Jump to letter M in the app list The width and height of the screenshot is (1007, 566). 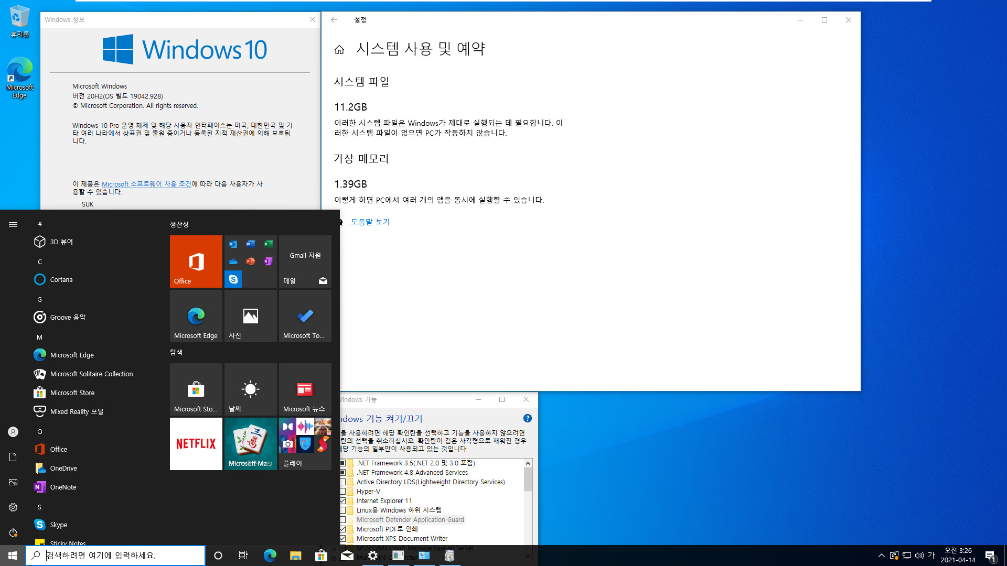pos(40,337)
